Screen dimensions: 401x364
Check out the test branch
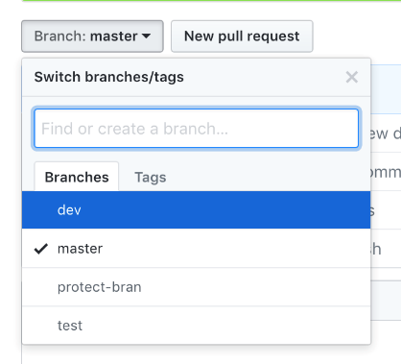pyautogui.click(x=197, y=326)
